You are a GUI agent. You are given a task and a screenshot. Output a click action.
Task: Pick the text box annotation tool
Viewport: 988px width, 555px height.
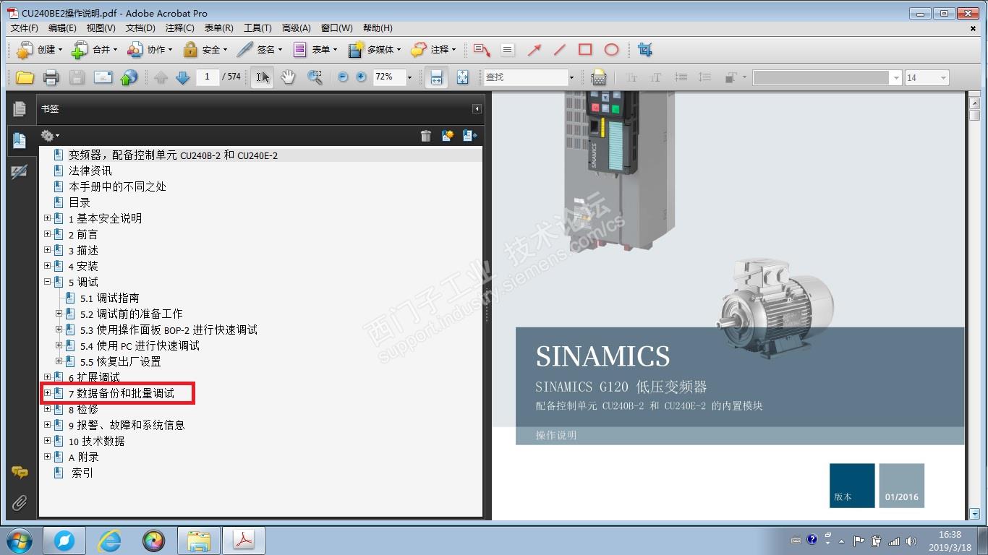coord(508,50)
